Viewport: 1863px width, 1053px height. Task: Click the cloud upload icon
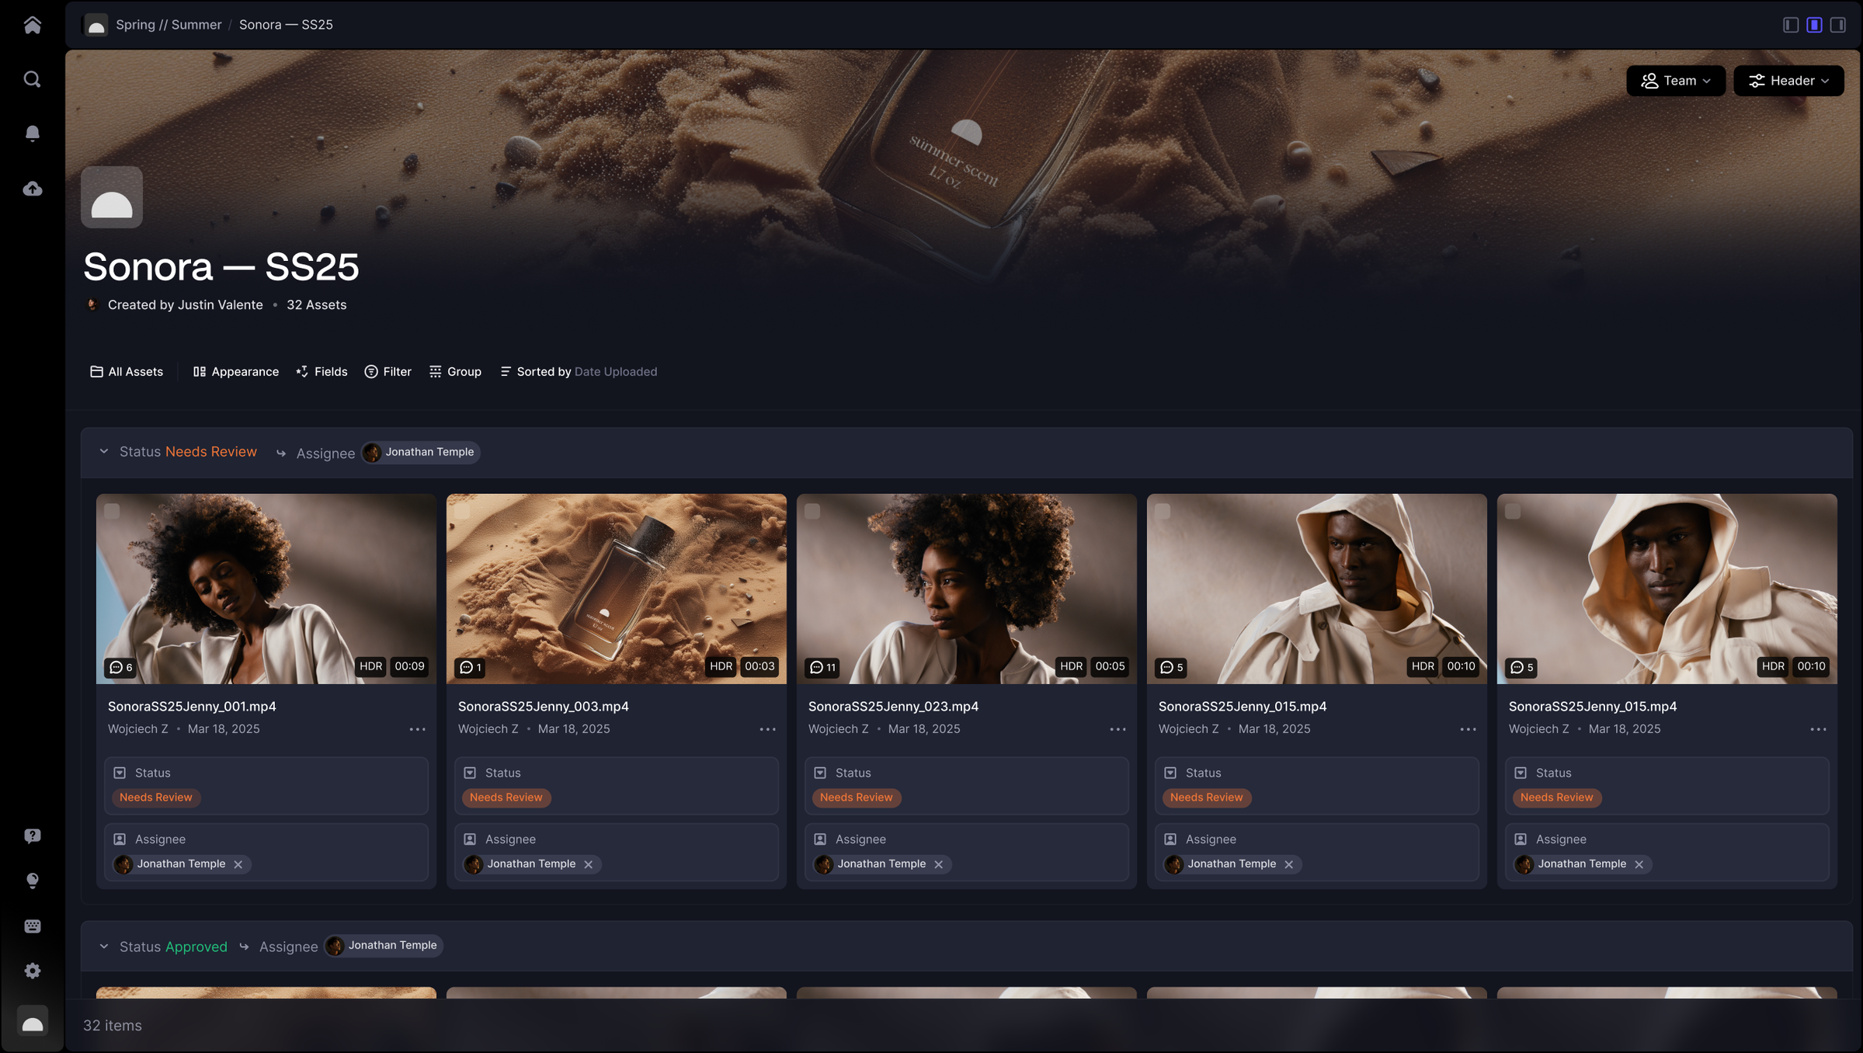pos(32,189)
